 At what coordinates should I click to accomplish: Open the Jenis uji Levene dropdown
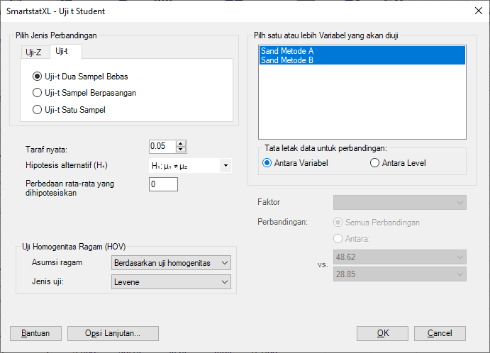coord(172,282)
